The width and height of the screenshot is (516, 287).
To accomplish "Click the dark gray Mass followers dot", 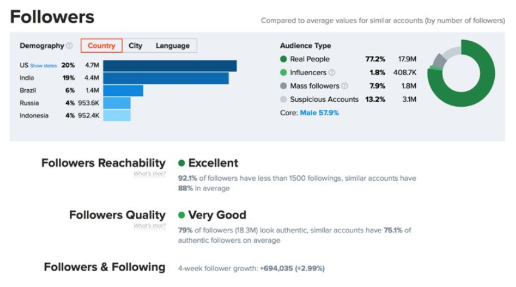I will point(283,86).
